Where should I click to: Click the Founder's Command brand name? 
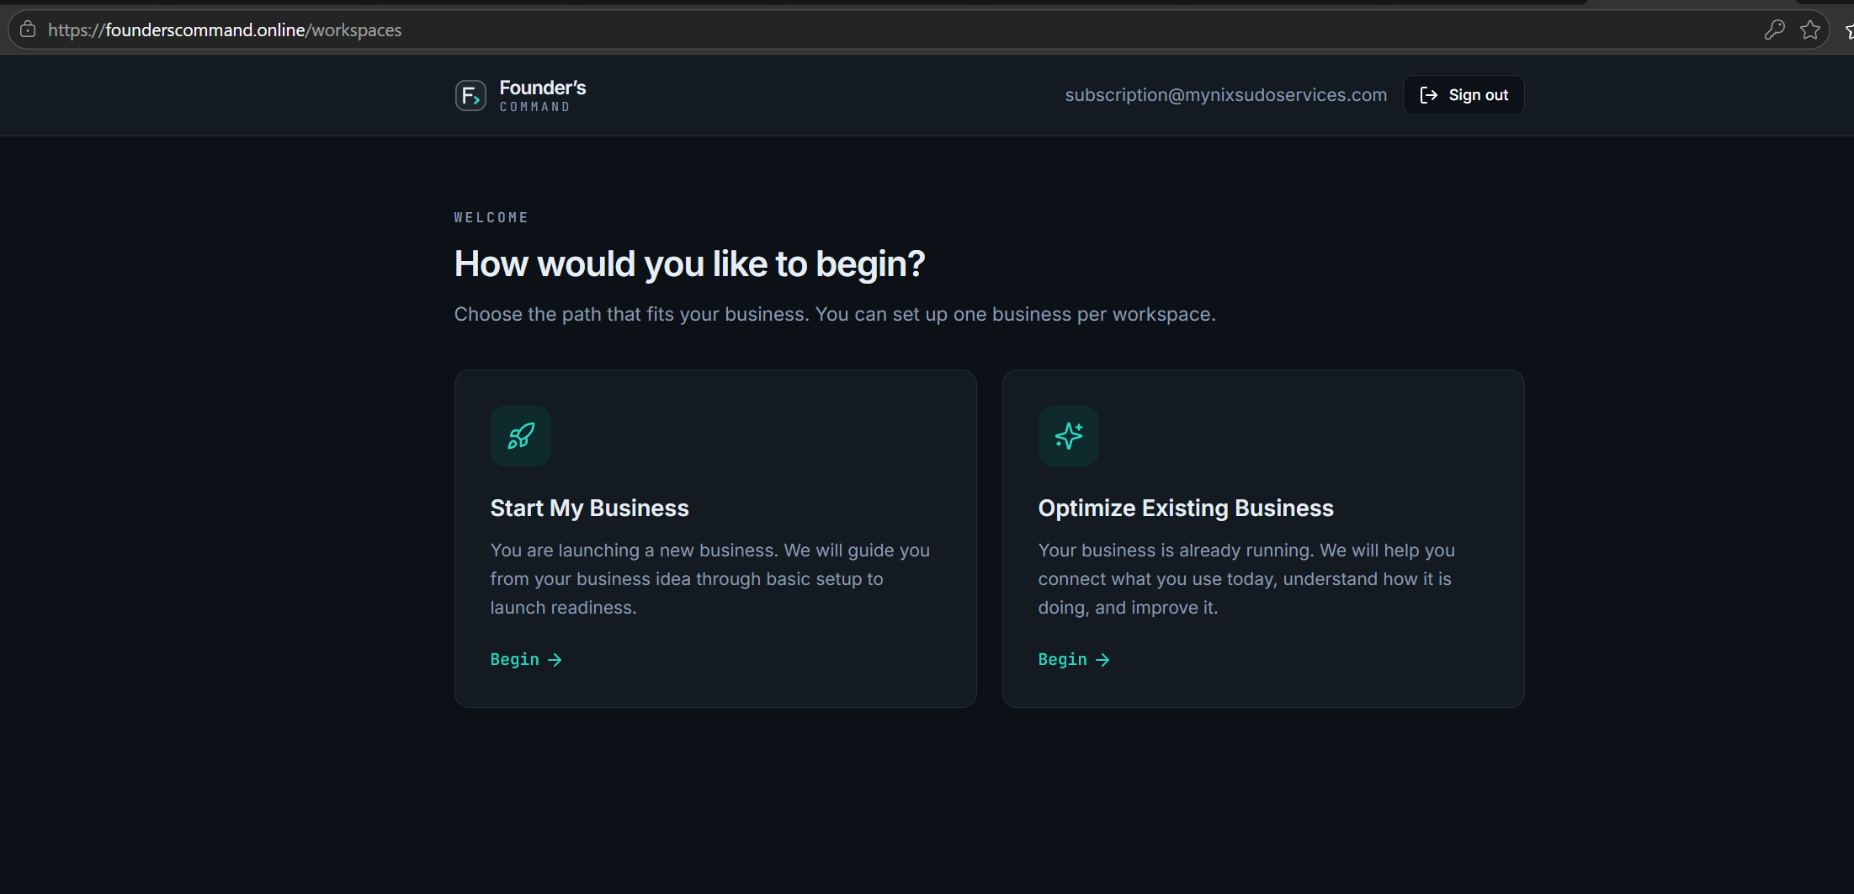click(543, 95)
